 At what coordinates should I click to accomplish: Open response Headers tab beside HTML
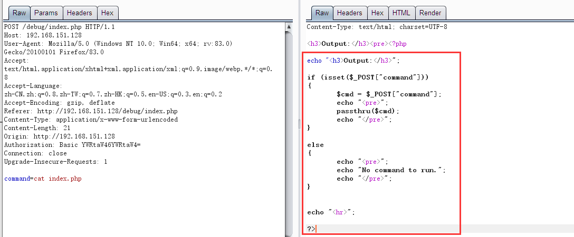click(350, 13)
